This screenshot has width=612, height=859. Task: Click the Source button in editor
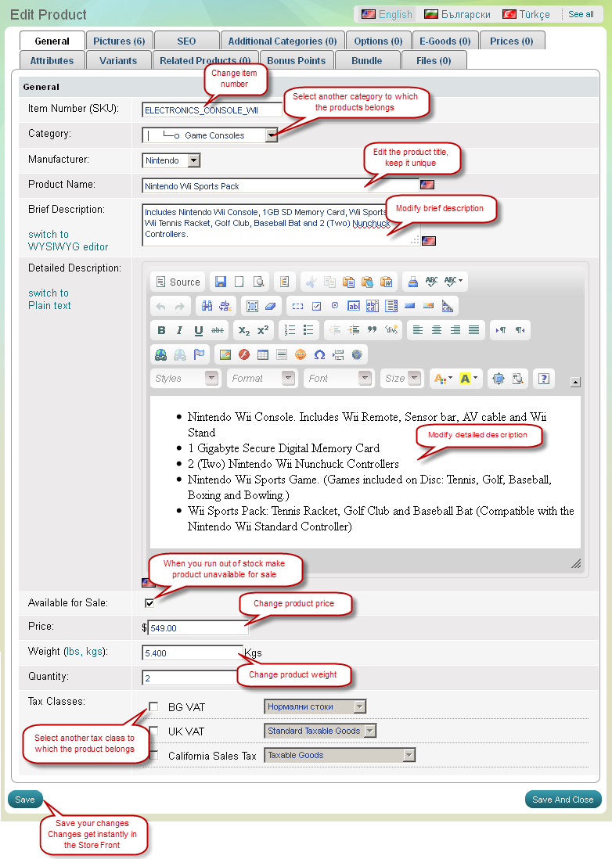point(178,282)
